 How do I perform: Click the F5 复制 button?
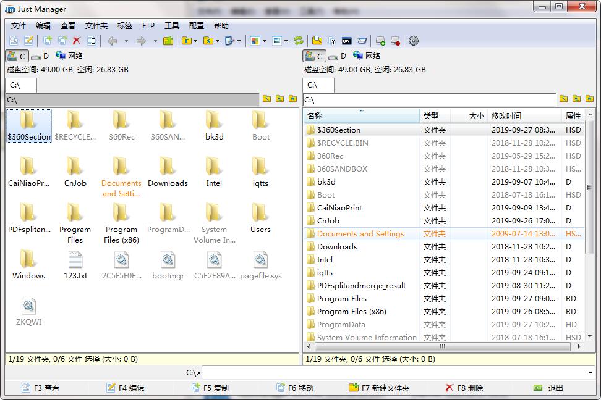point(210,388)
